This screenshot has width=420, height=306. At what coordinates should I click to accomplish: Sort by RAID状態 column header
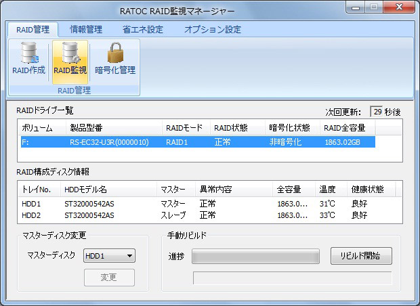238,128
